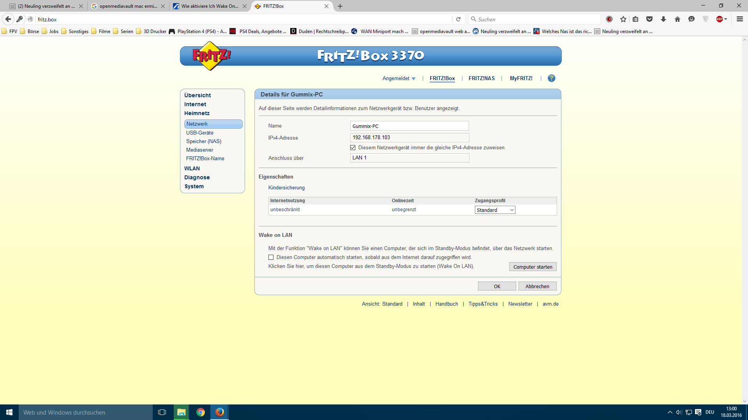
Task: Confirm with the OK button
Action: (x=497, y=286)
